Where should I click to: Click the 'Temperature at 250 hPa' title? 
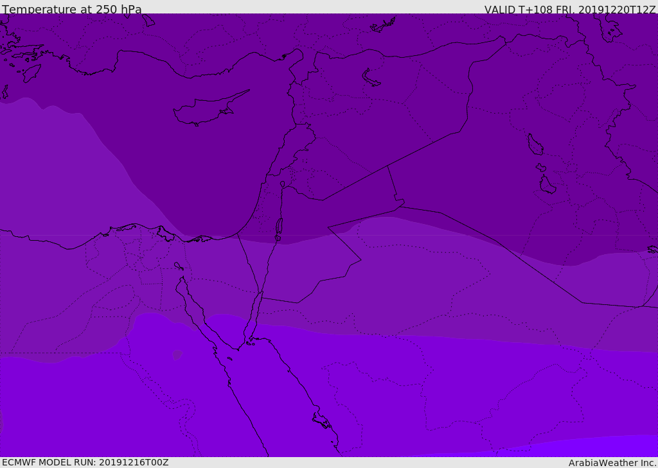pyautogui.click(x=72, y=9)
